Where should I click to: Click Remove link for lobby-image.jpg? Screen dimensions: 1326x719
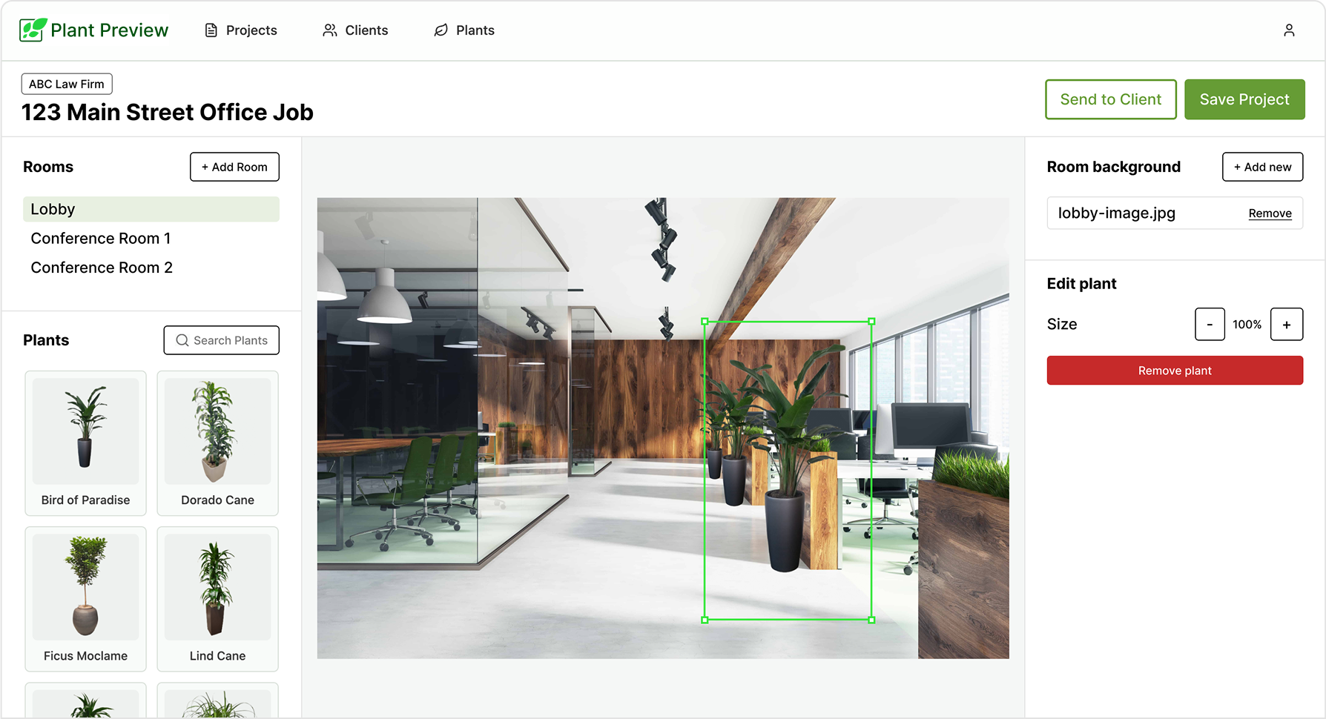click(x=1270, y=213)
